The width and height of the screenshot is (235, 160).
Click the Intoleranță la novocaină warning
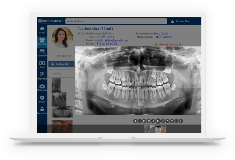pos(169,44)
